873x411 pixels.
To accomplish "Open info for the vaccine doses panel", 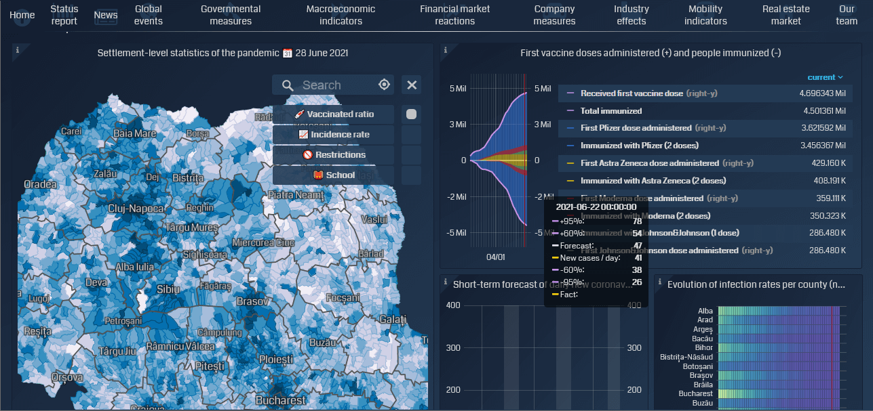I will (x=445, y=49).
